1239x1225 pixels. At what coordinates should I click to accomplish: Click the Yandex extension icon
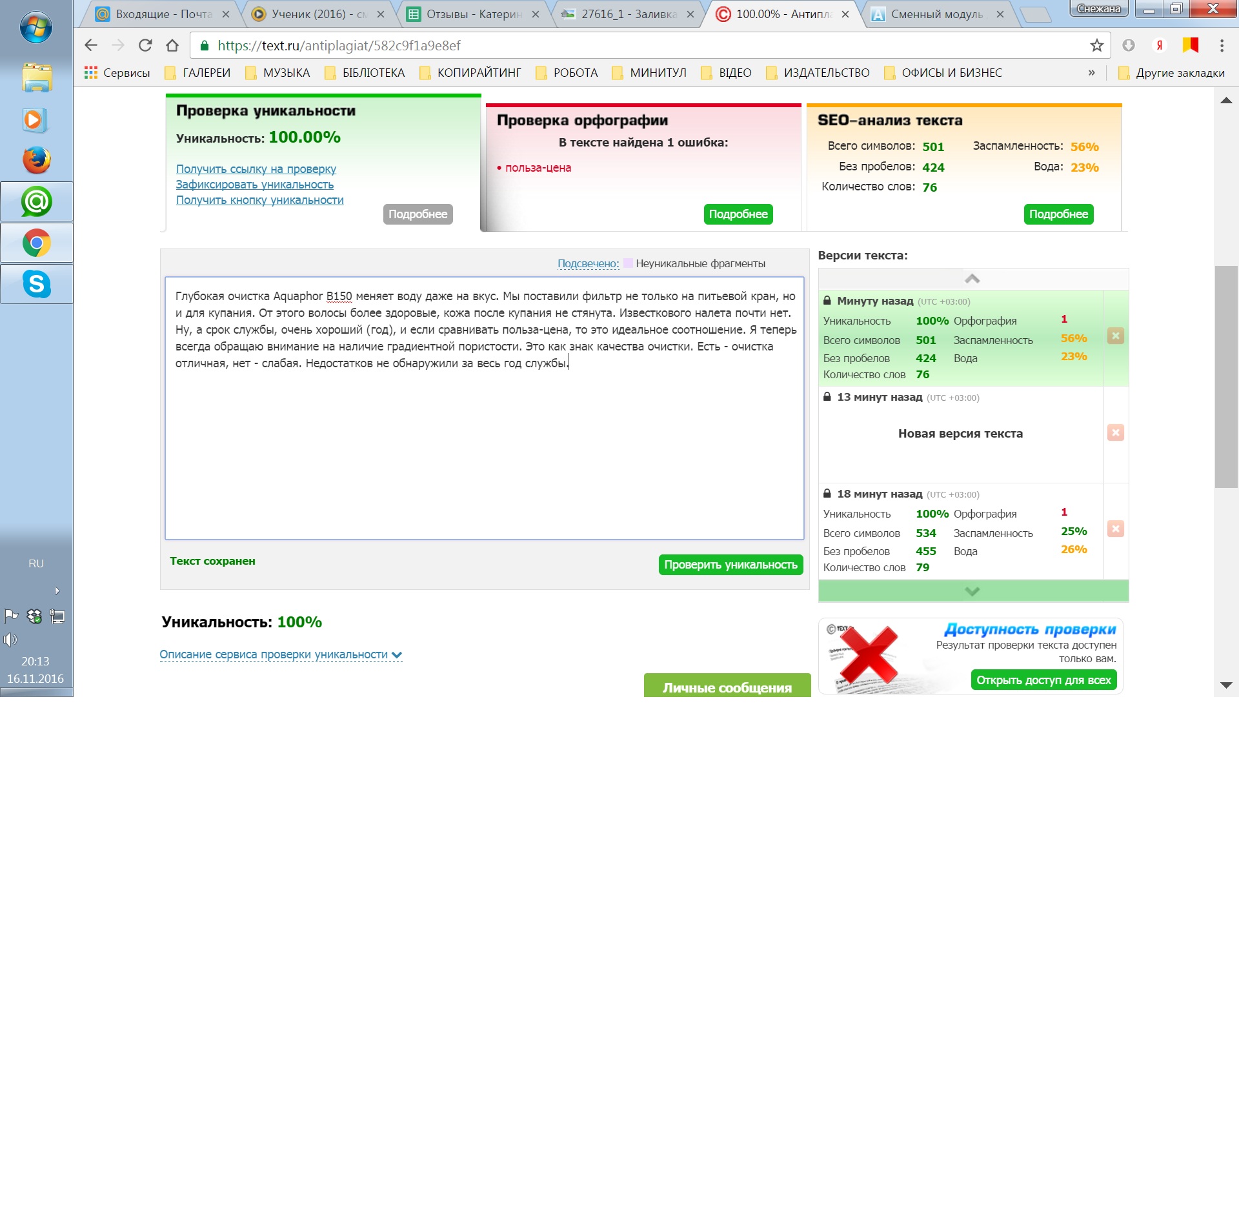tap(1159, 45)
